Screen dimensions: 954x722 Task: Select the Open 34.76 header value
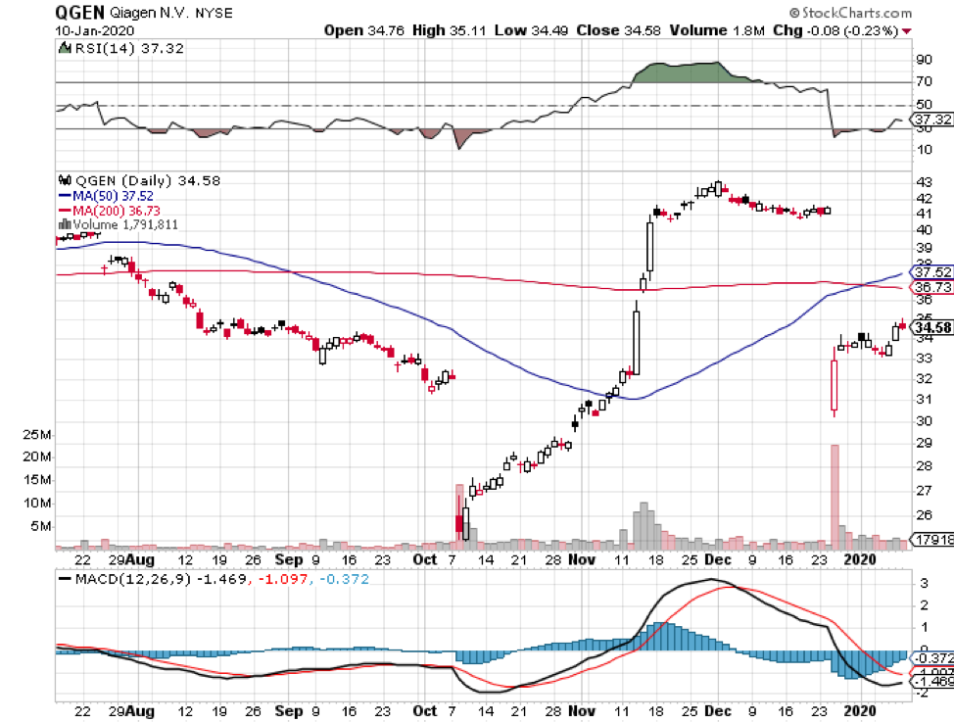point(363,30)
